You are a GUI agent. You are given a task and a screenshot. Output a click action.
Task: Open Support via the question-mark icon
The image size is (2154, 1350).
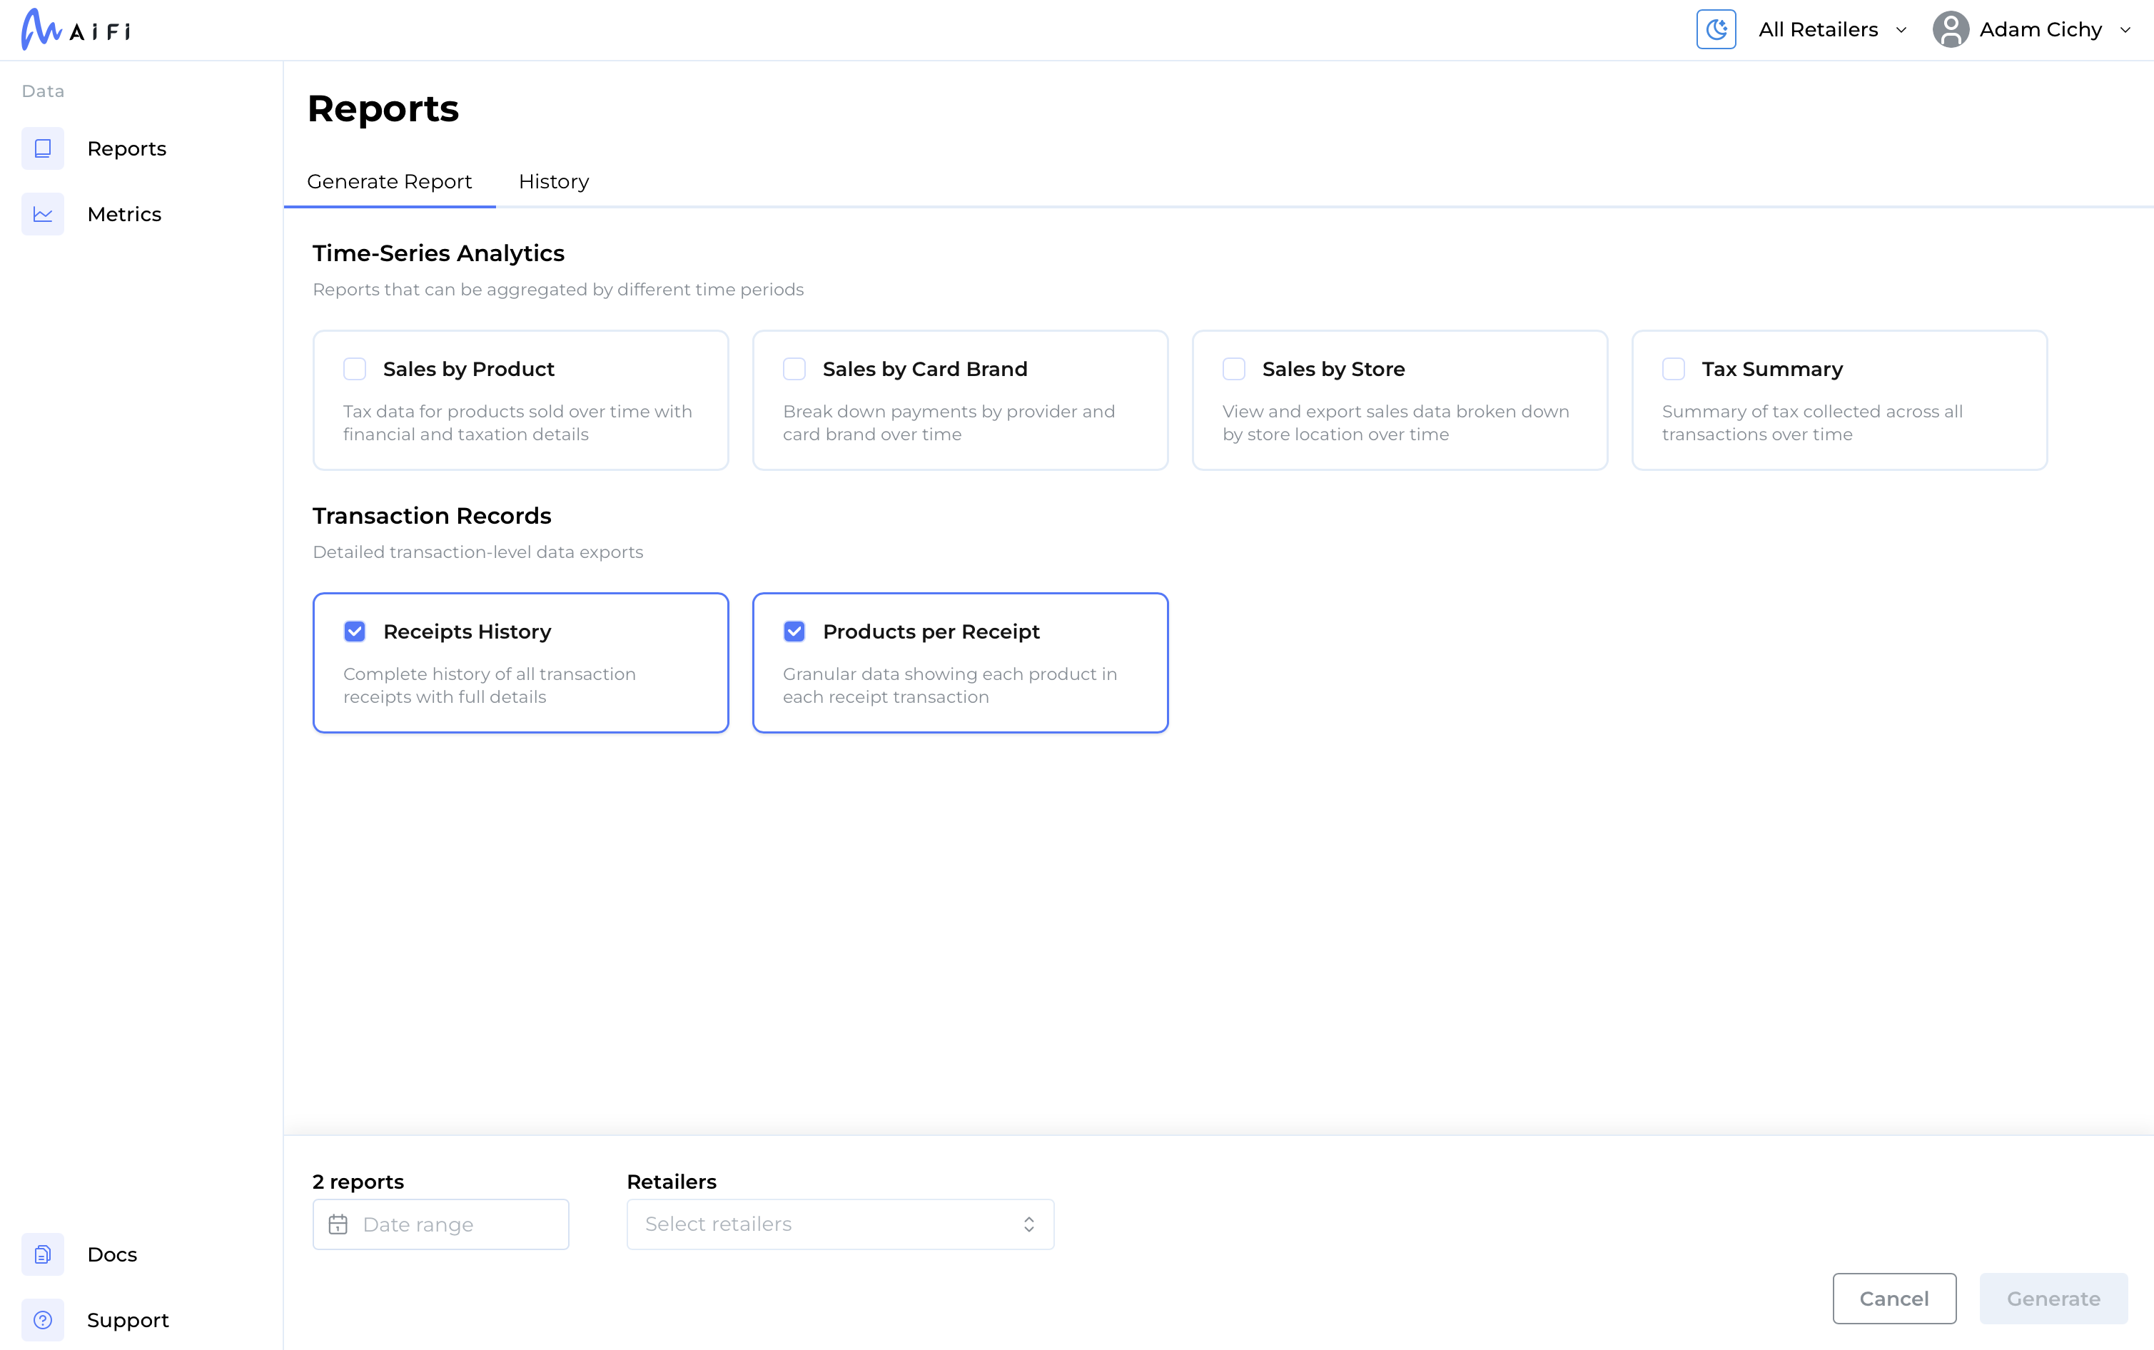(42, 1319)
